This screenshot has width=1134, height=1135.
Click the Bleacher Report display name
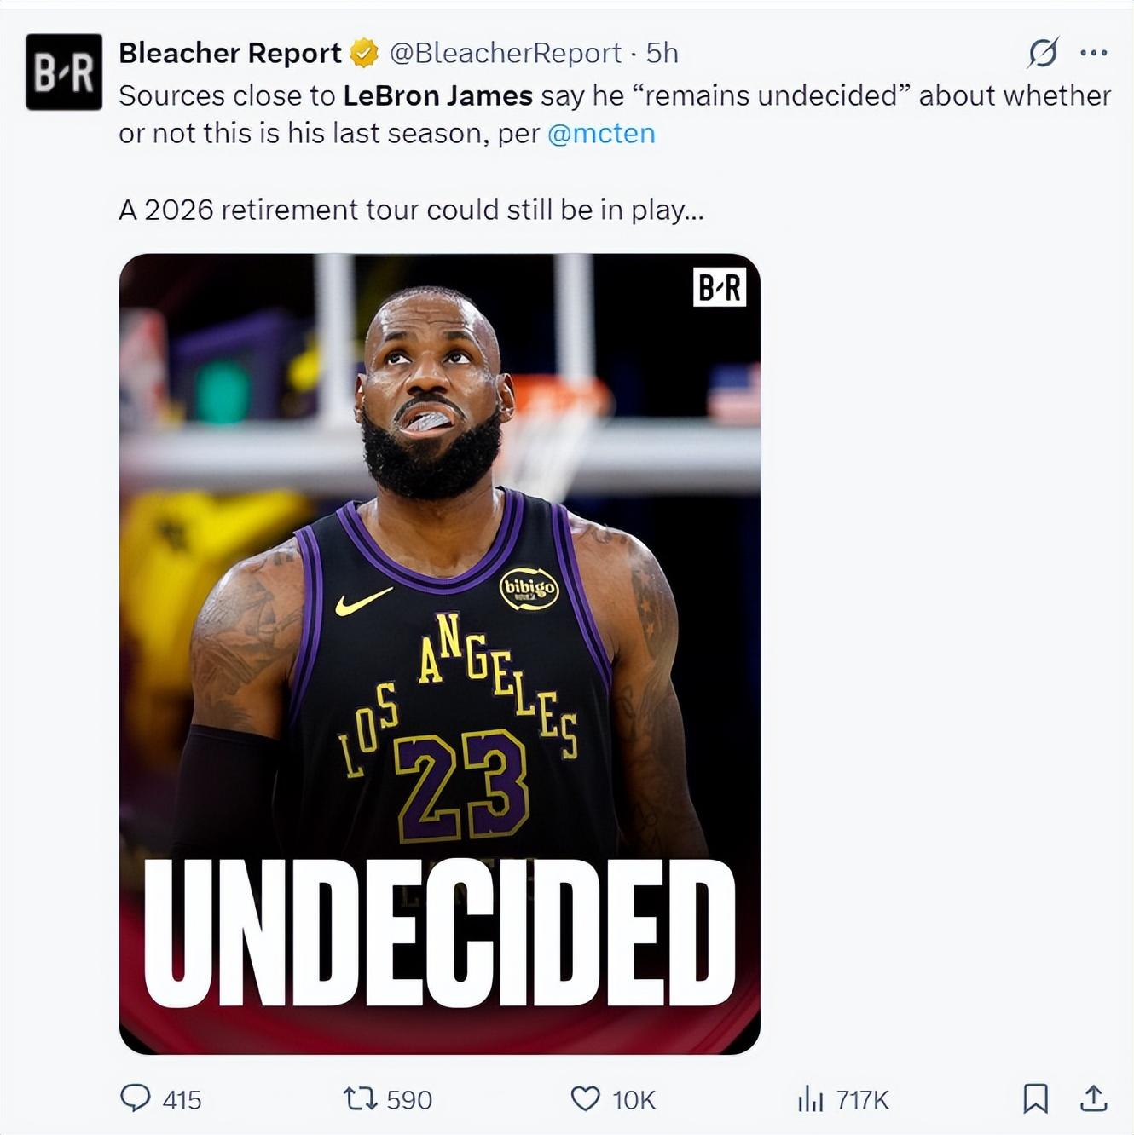[x=229, y=53]
